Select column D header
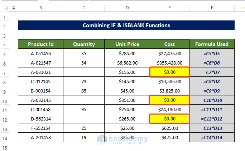Screen dimensions: 245x151 (x=127, y=8)
